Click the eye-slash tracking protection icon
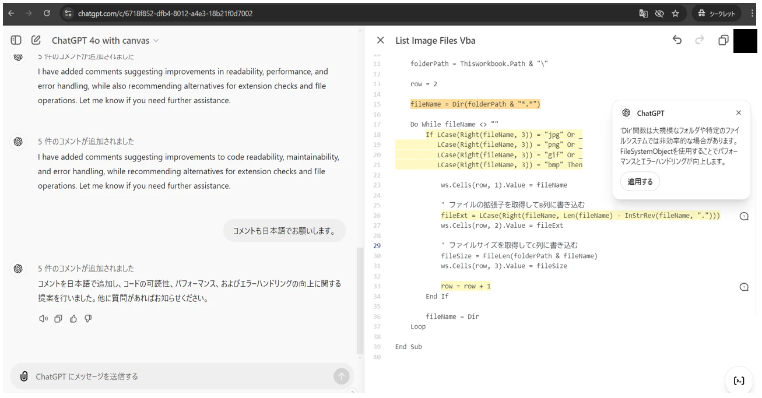The height and width of the screenshot is (398, 762). (x=659, y=13)
